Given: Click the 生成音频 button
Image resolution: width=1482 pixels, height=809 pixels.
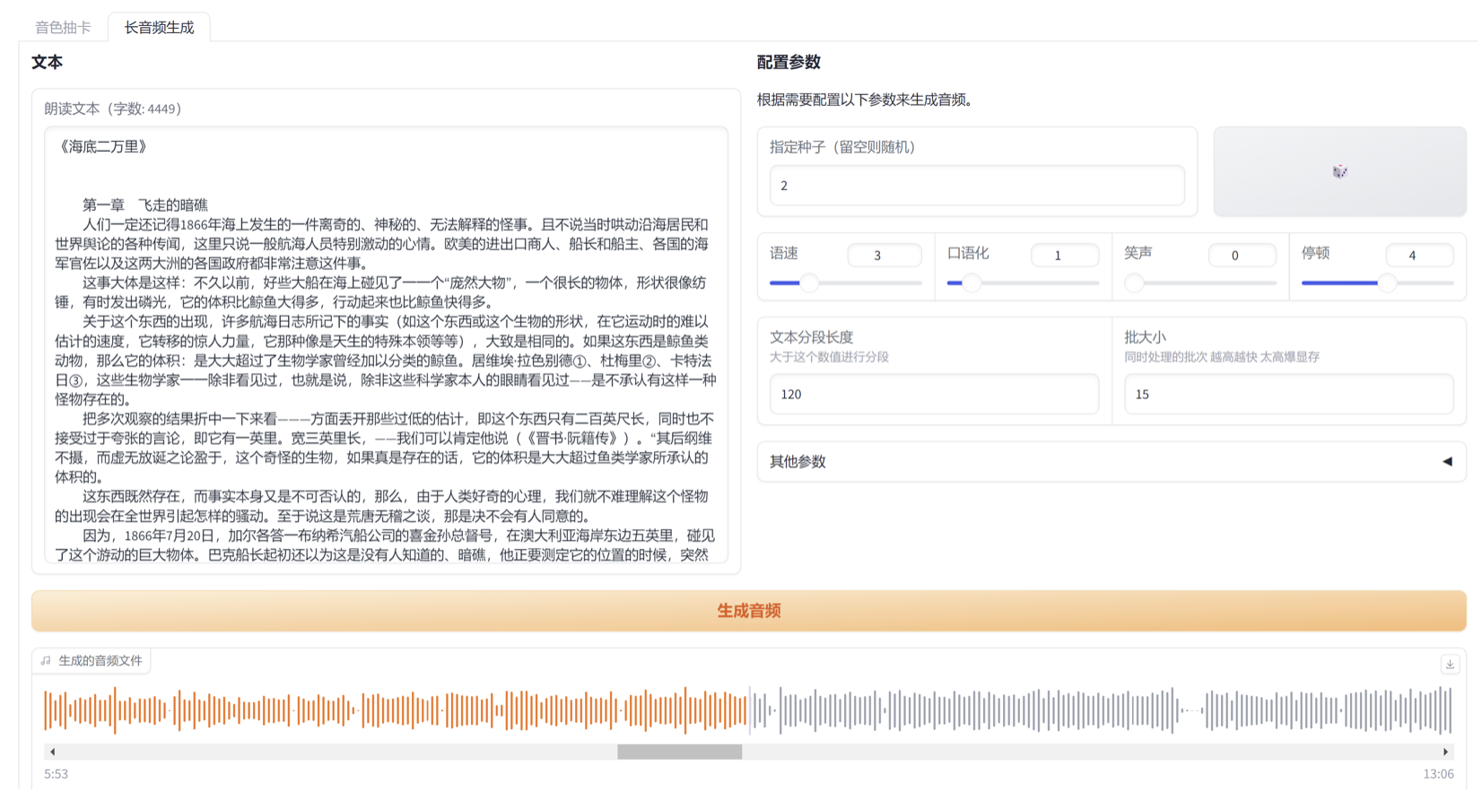Looking at the screenshot, I should [x=749, y=611].
